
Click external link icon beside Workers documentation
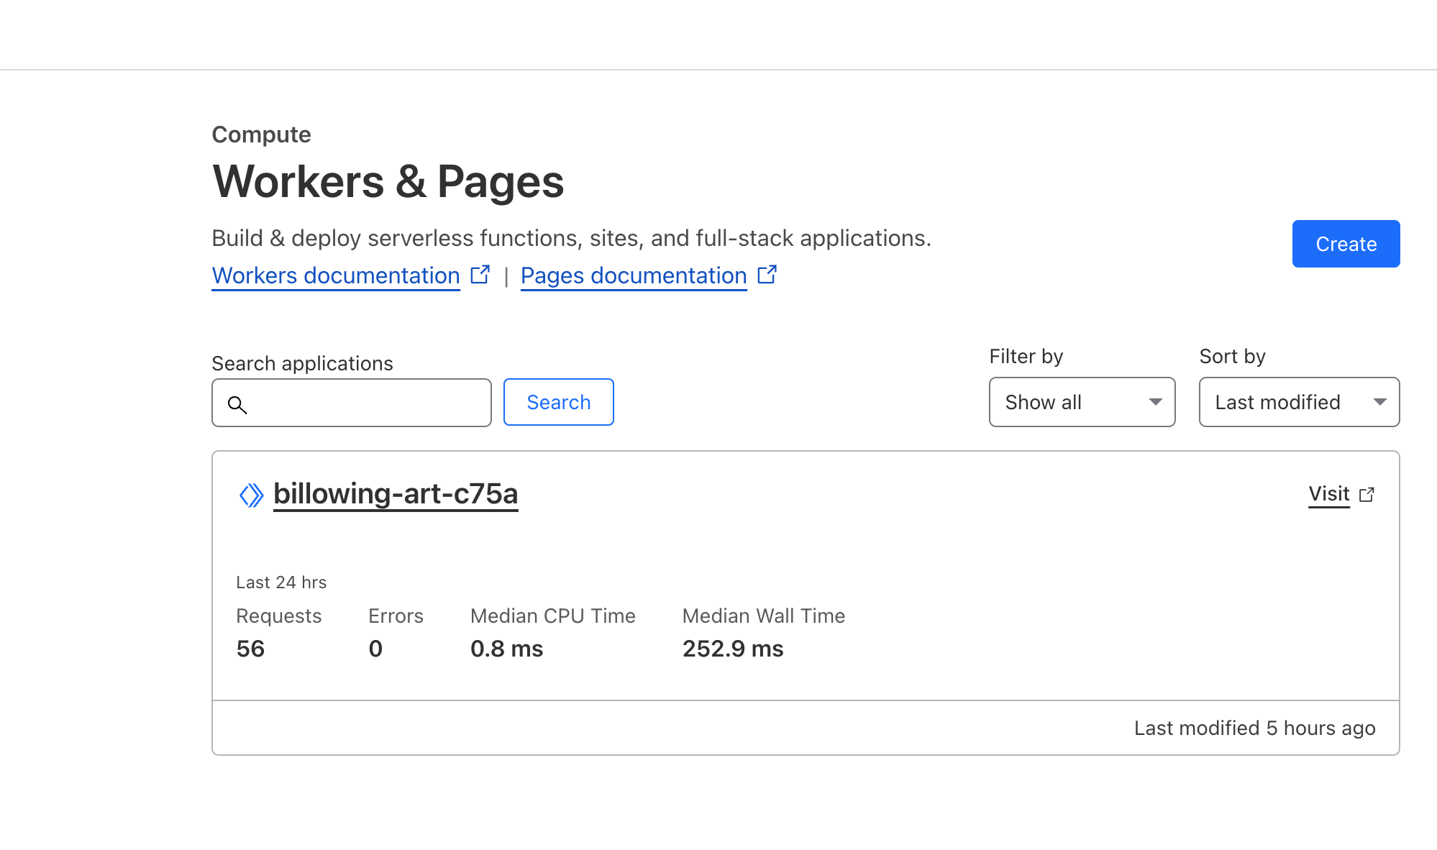[x=480, y=275]
